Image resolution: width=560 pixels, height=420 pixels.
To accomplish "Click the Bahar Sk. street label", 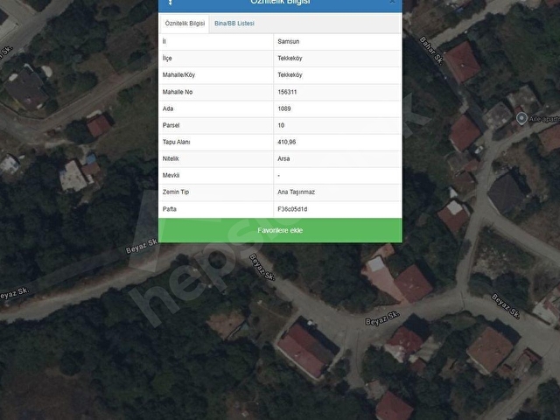I will 431,51.
